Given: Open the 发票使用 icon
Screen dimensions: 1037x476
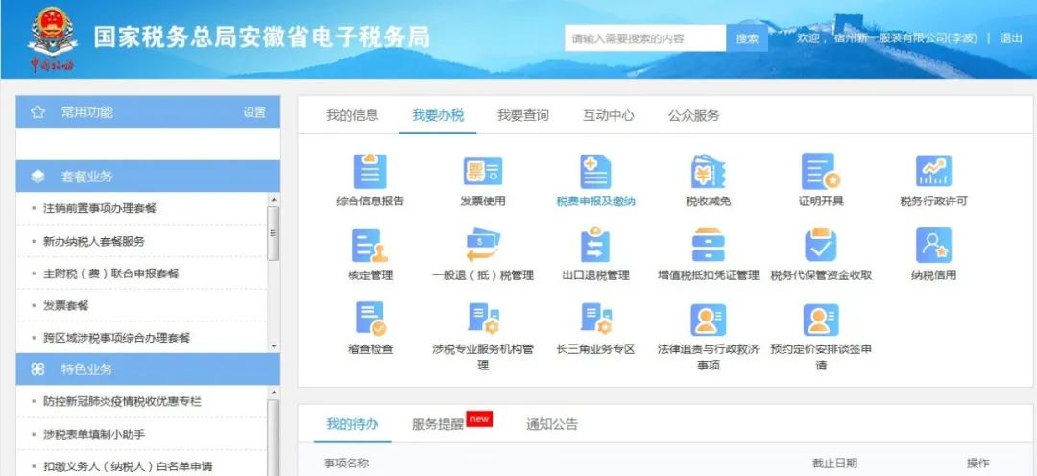Looking at the screenshot, I should pos(482,172).
